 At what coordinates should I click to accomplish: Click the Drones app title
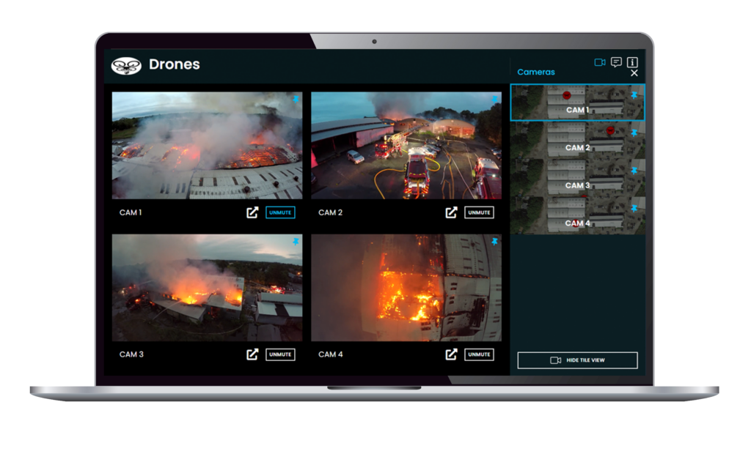(x=175, y=64)
